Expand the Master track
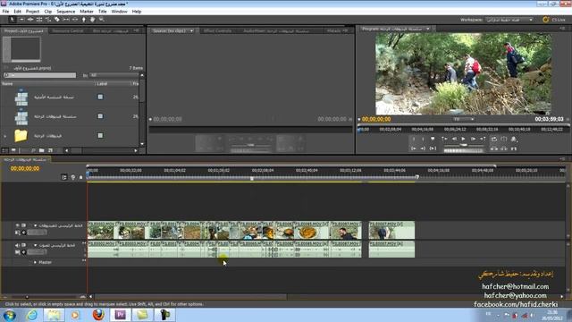Viewport: 572px width, 322px height. click(x=36, y=262)
